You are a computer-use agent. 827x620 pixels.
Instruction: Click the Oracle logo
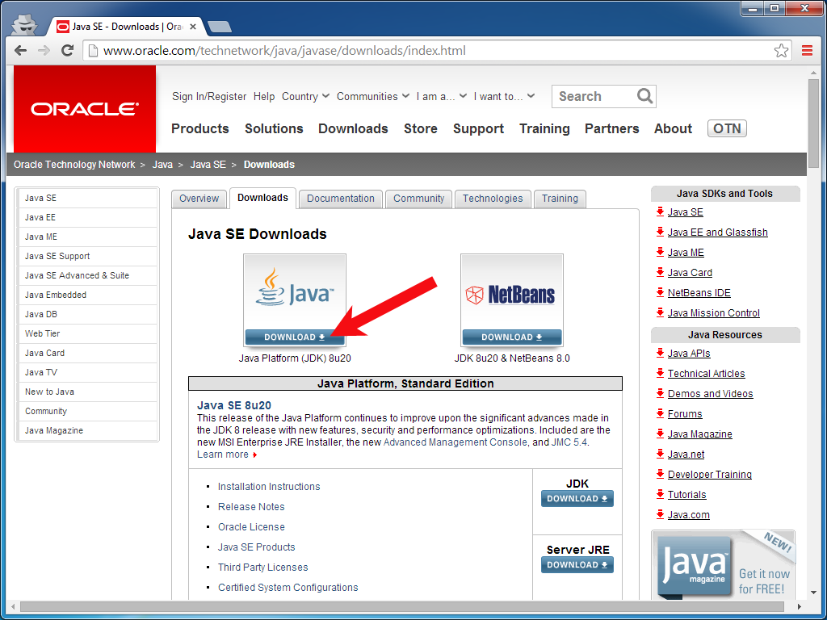click(x=85, y=109)
